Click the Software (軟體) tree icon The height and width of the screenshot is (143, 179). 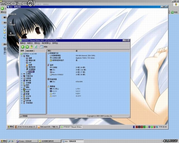click(x=24, y=94)
